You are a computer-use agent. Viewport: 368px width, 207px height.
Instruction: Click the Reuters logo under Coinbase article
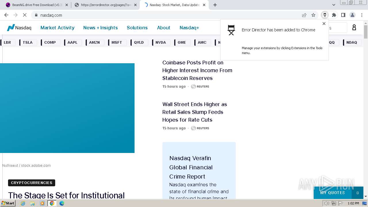200,87
